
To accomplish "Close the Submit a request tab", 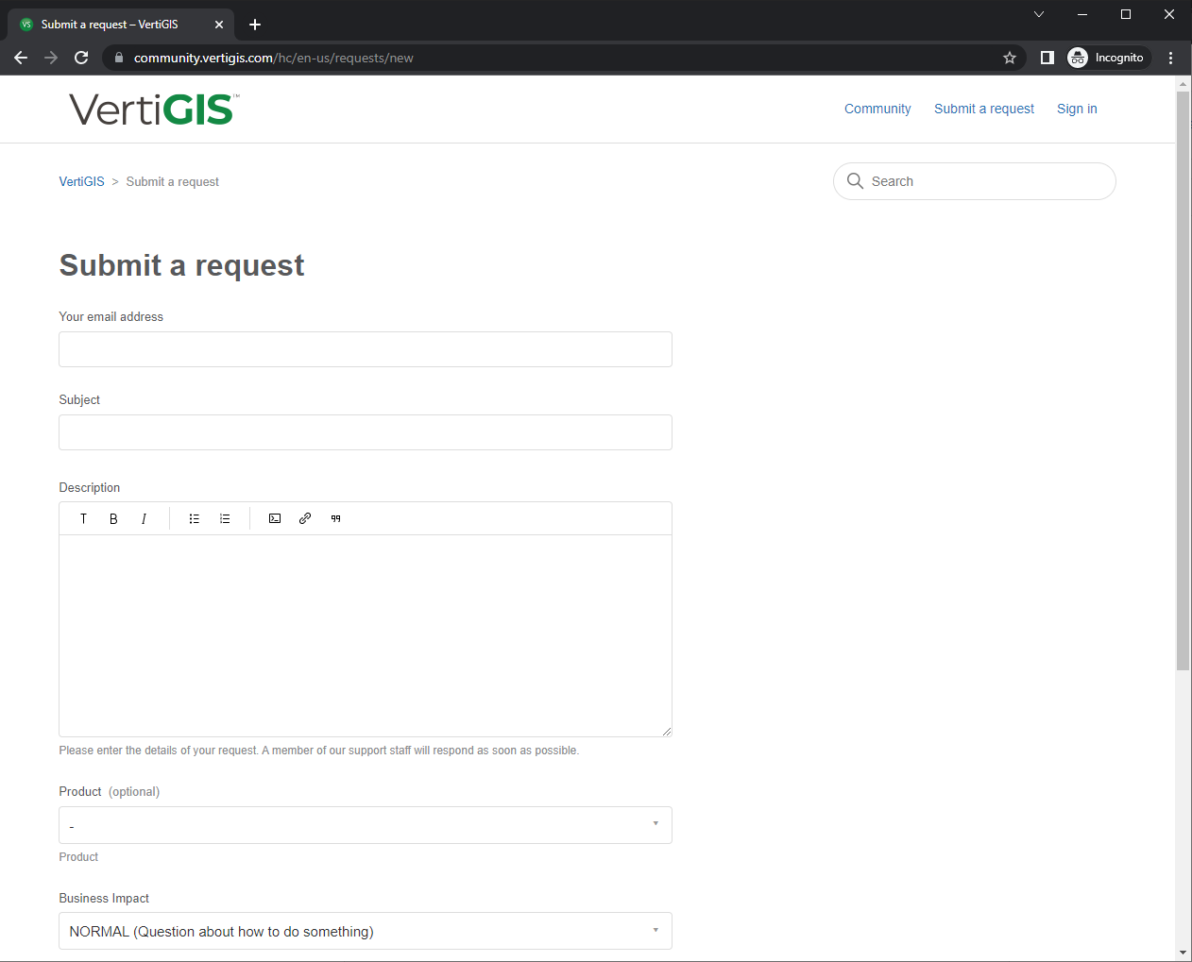I will pyautogui.click(x=219, y=25).
